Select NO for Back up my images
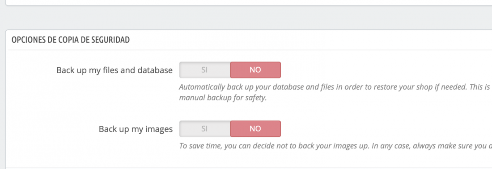Image resolution: width=492 pixels, height=169 pixels. click(255, 128)
